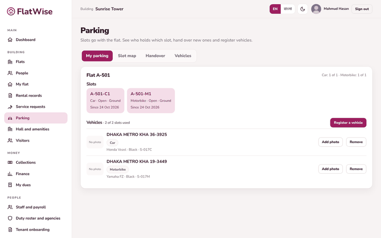Click the My dues receipt icon
The image size is (381, 238).
10,185
